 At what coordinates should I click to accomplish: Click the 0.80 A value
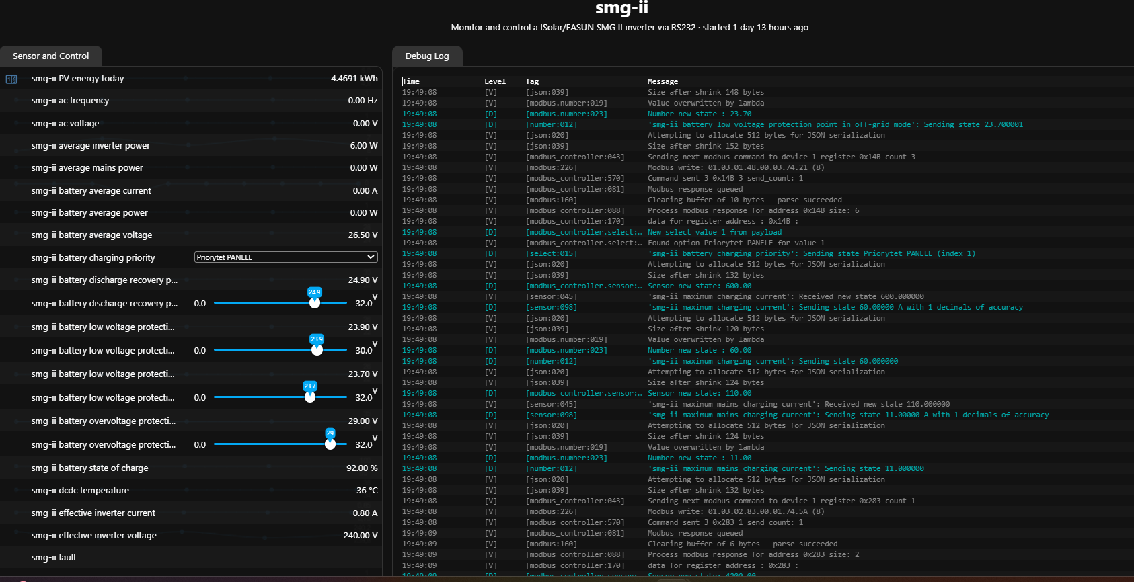[365, 513]
